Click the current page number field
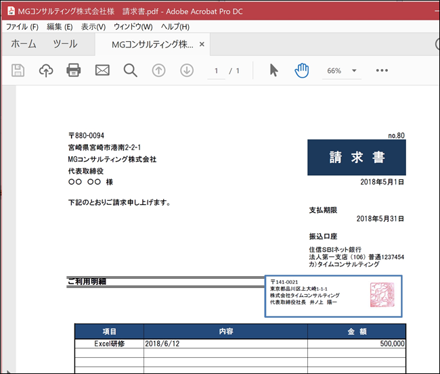 (217, 70)
